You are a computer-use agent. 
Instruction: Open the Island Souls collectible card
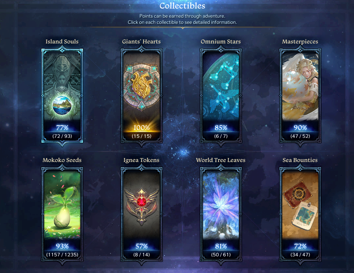[x=62, y=96]
